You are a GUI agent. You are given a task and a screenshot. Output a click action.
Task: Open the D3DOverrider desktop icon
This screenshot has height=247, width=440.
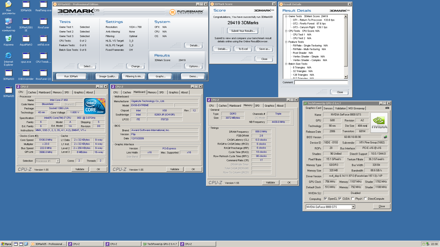(26, 75)
